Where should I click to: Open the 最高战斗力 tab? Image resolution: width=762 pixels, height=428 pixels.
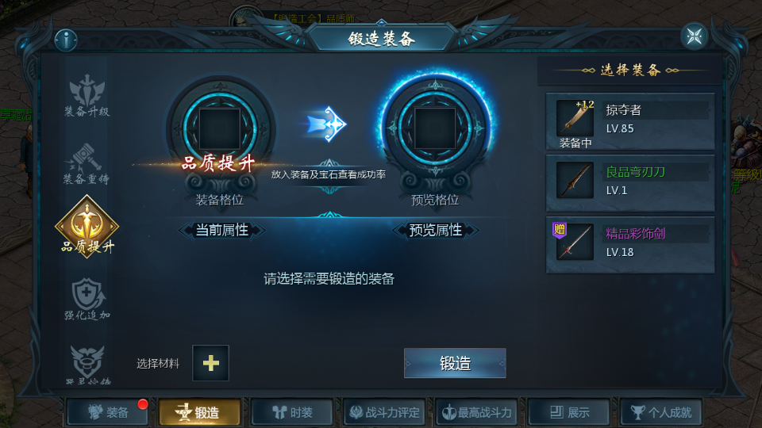point(477,412)
